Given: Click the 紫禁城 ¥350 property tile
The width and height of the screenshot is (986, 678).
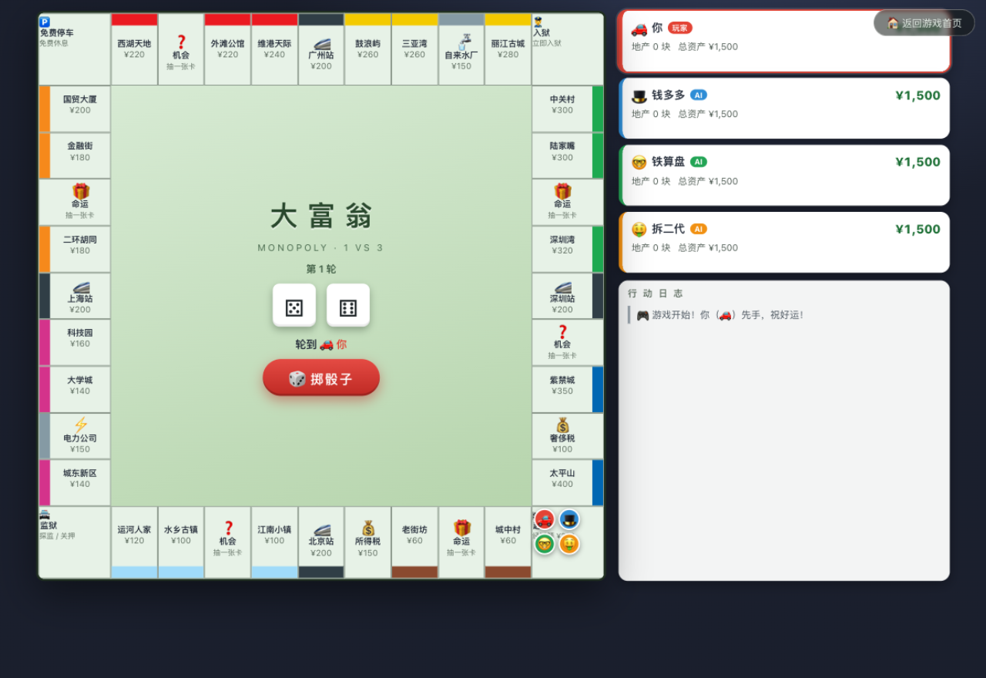Looking at the screenshot, I should click(568, 389).
